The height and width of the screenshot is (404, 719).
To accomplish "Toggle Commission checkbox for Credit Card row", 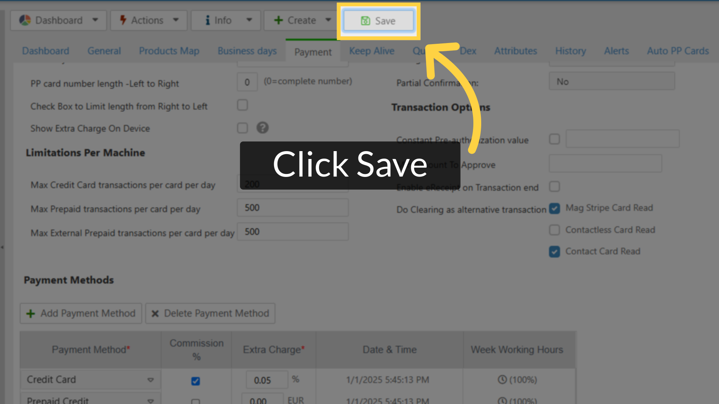I will (195, 381).
